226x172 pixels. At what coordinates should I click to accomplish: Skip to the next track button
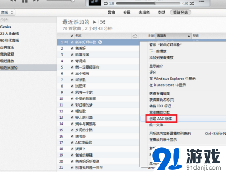pyautogui.click(x=37, y=1)
